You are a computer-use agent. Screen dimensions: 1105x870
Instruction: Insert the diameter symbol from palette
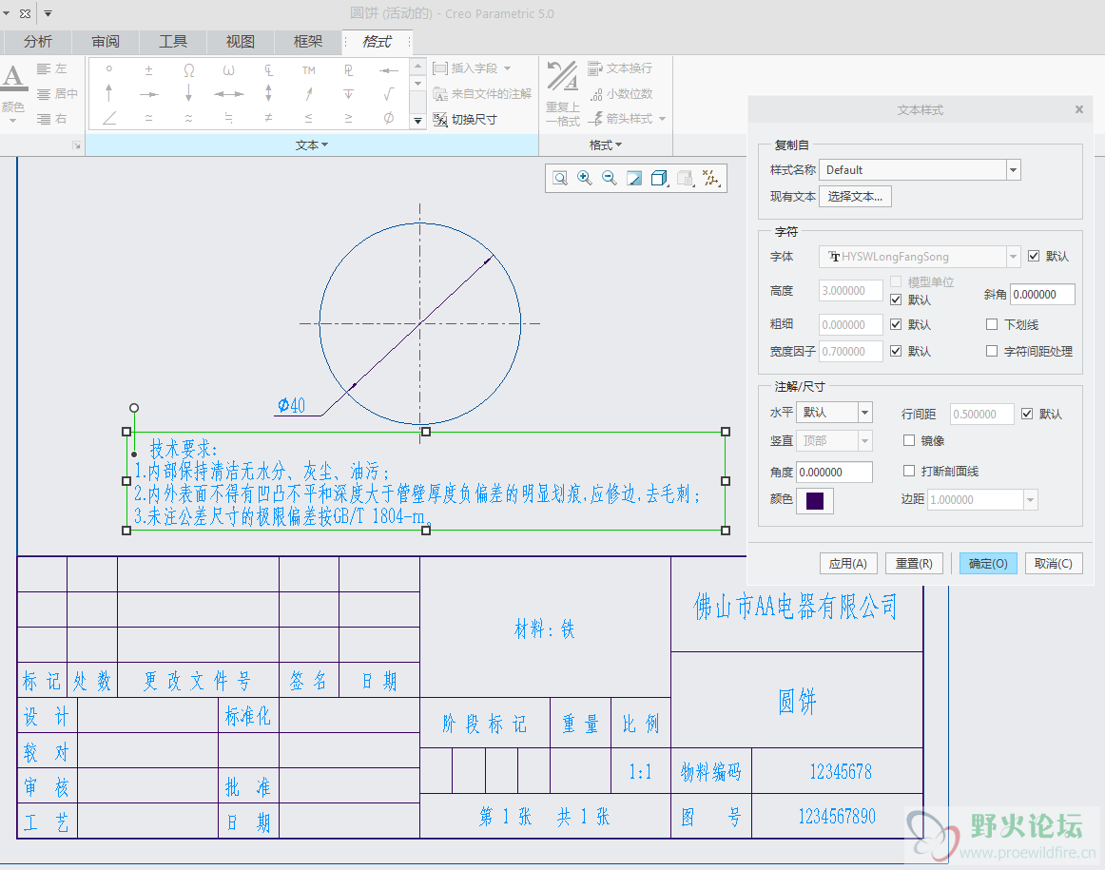[x=389, y=118]
